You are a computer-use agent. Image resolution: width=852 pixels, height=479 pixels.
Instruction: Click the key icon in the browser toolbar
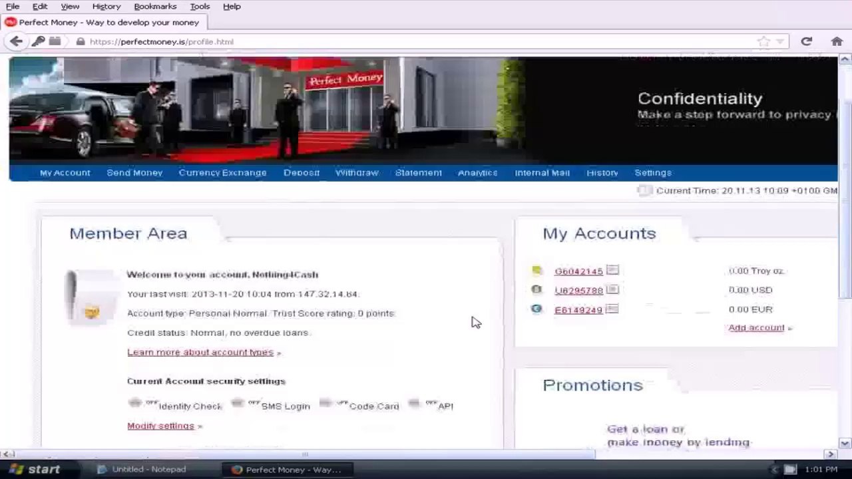click(39, 41)
